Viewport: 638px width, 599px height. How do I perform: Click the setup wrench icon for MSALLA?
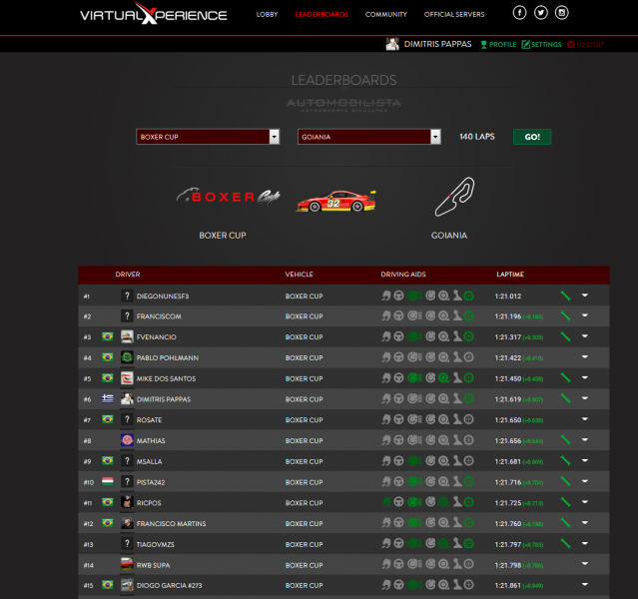tap(565, 460)
